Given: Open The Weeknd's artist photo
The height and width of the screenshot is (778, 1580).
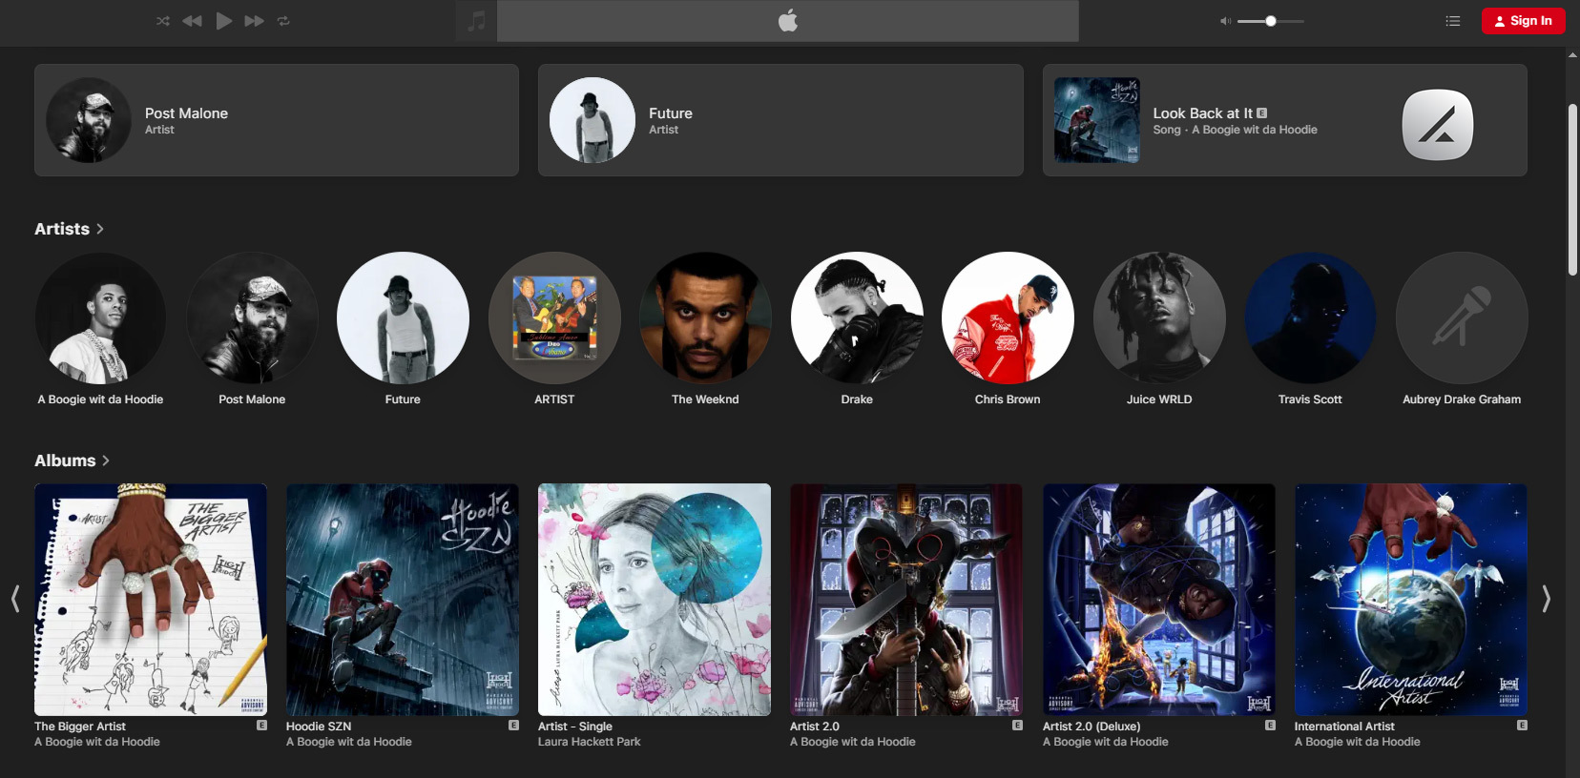Looking at the screenshot, I should [x=705, y=317].
